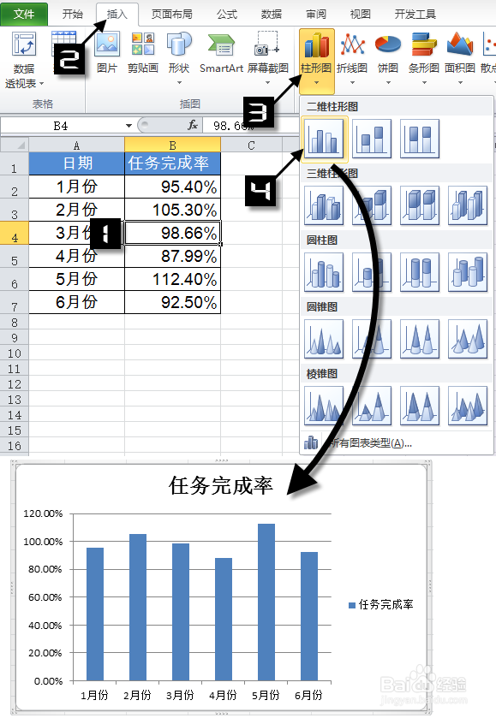Switch to the 审阅 (Review) tab

[316, 15]
